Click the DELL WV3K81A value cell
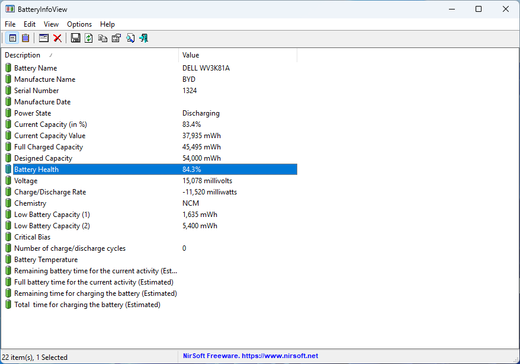The image size is (520, 364). pos(206,68)
